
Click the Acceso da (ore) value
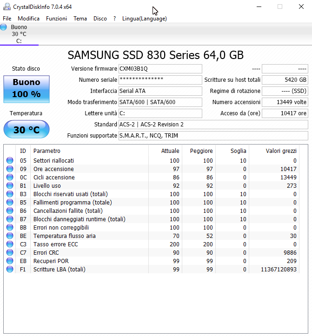tap(285, 113)
